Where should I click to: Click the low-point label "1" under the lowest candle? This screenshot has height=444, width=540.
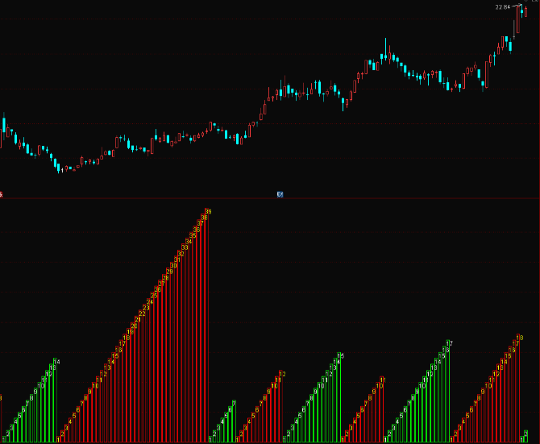pyautogui.click(x=62, y=170)
